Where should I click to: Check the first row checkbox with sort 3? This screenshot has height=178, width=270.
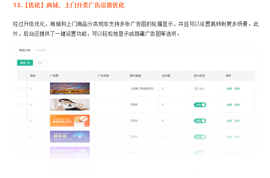pyautogui.click(x=22, y=89)
